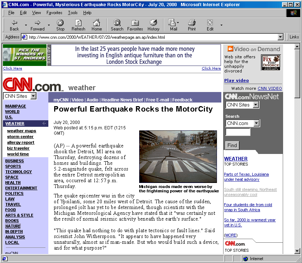The width and height of the screenshot is (302, 263).
Task: Click the Internet zone globe icon
Action: point(246,259)
